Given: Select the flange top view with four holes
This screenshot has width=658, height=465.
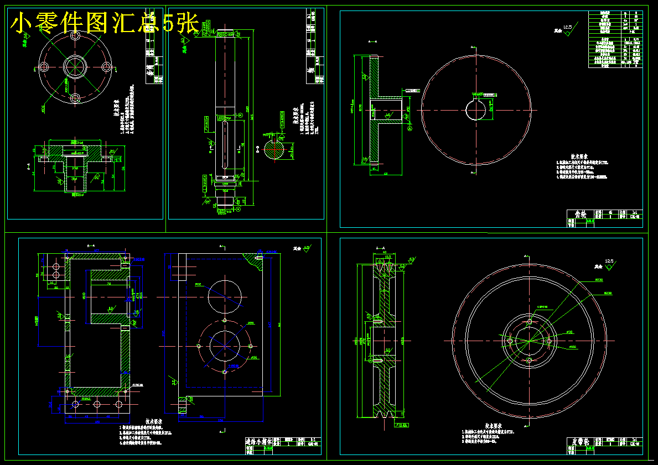Looking at the screenshot, I should point(75,66).
